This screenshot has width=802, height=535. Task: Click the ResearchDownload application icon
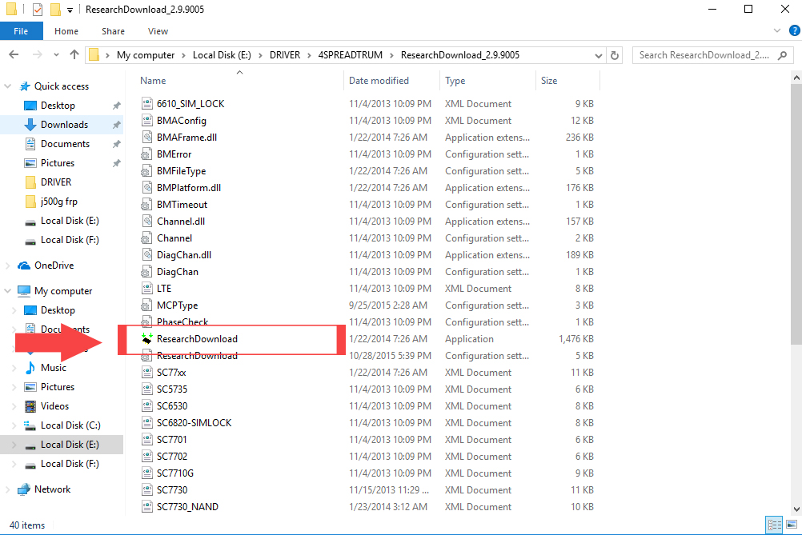coord(147,339)
